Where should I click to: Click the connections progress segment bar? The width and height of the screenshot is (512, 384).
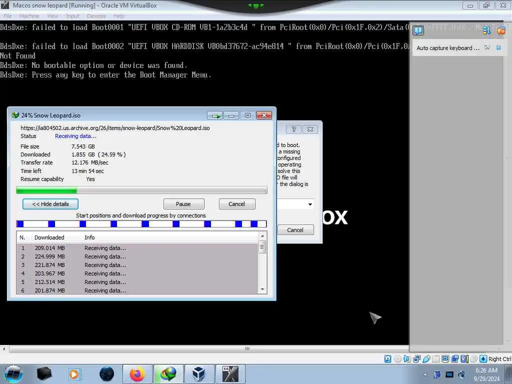[141, 223]
